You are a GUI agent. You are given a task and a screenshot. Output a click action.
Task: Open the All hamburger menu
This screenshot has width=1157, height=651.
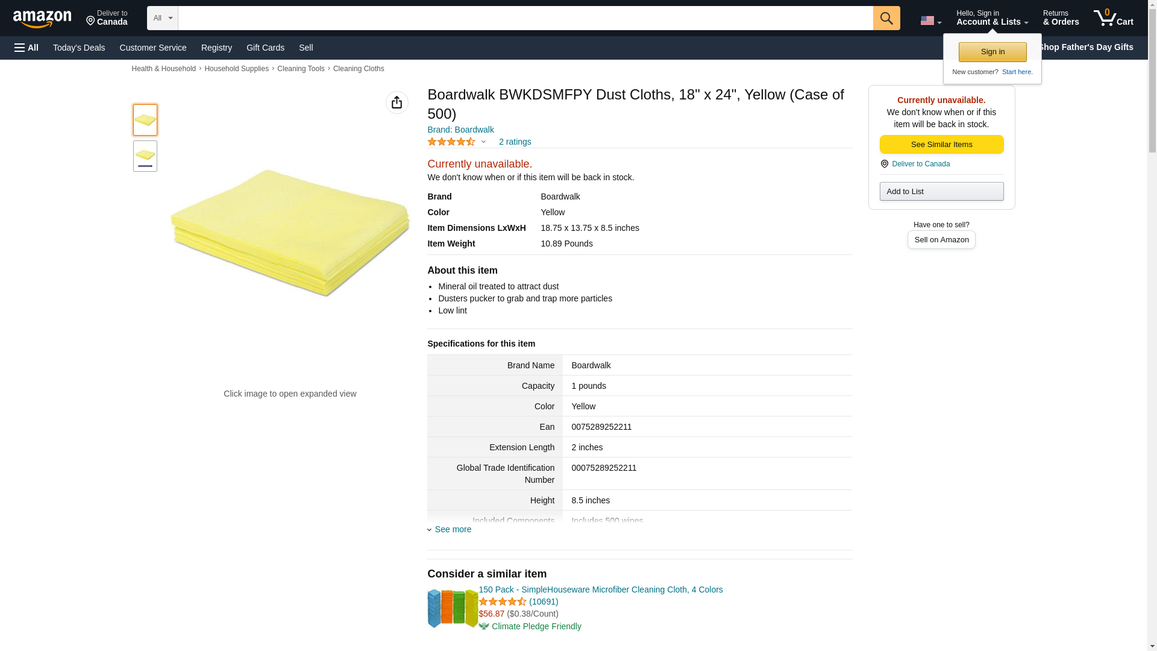pyautogui.click(x=27, y=48)
